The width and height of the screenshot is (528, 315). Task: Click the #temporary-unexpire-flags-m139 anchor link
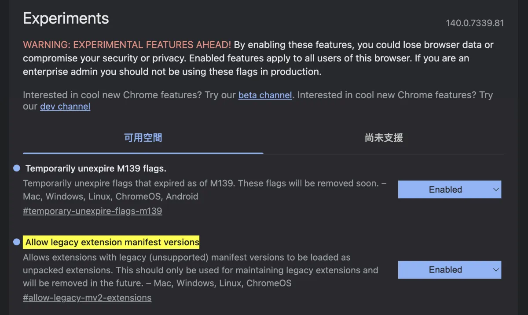click(92, 211)
